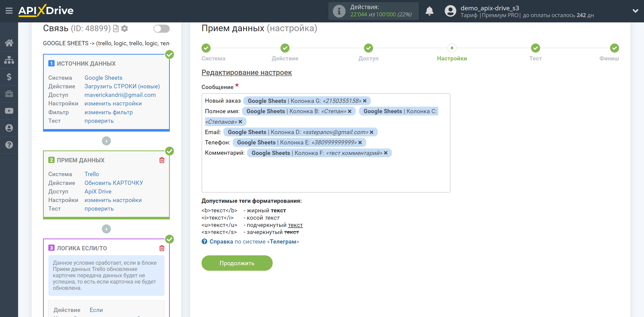Add block after Trello step plus
Viewport: 644px width, 317px height.
[106, 229]
